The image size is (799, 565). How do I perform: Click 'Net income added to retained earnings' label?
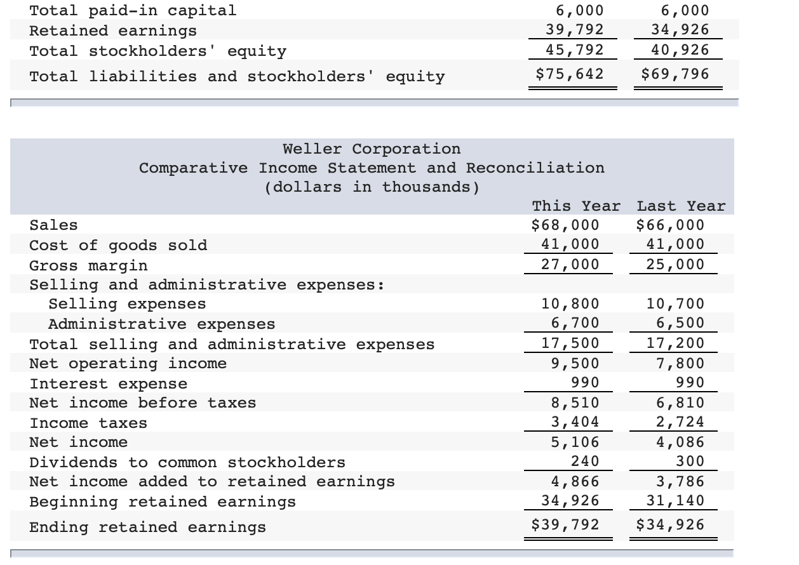click(212, 482)
